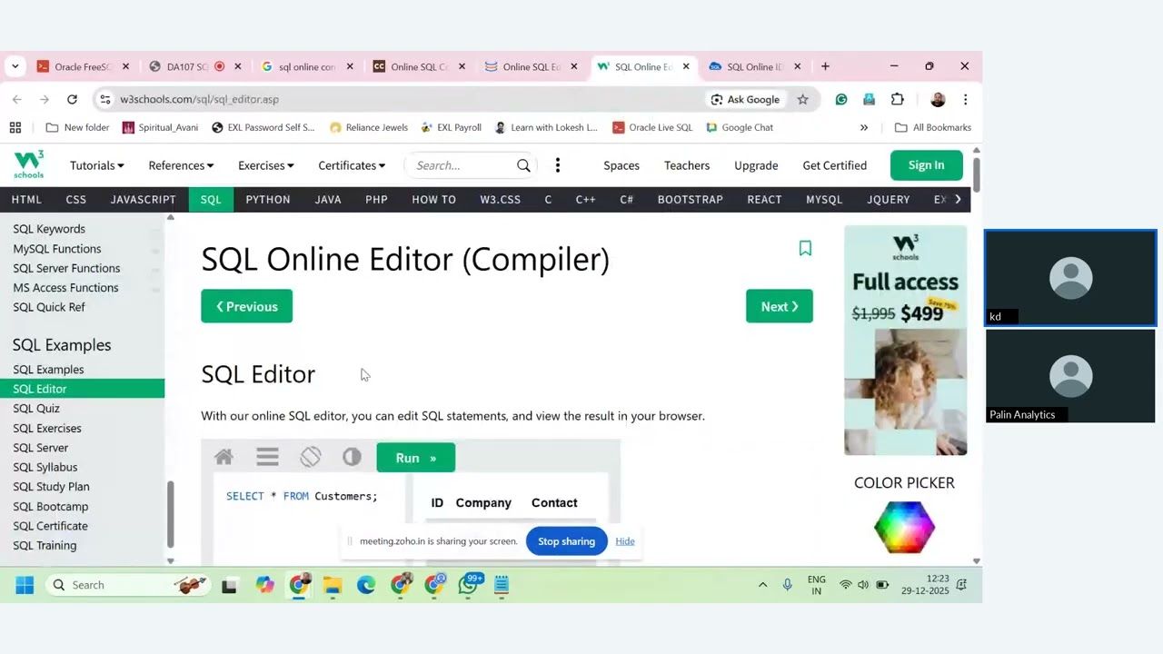Open the browser extensions puzzle icon

(x=898, y=99)
